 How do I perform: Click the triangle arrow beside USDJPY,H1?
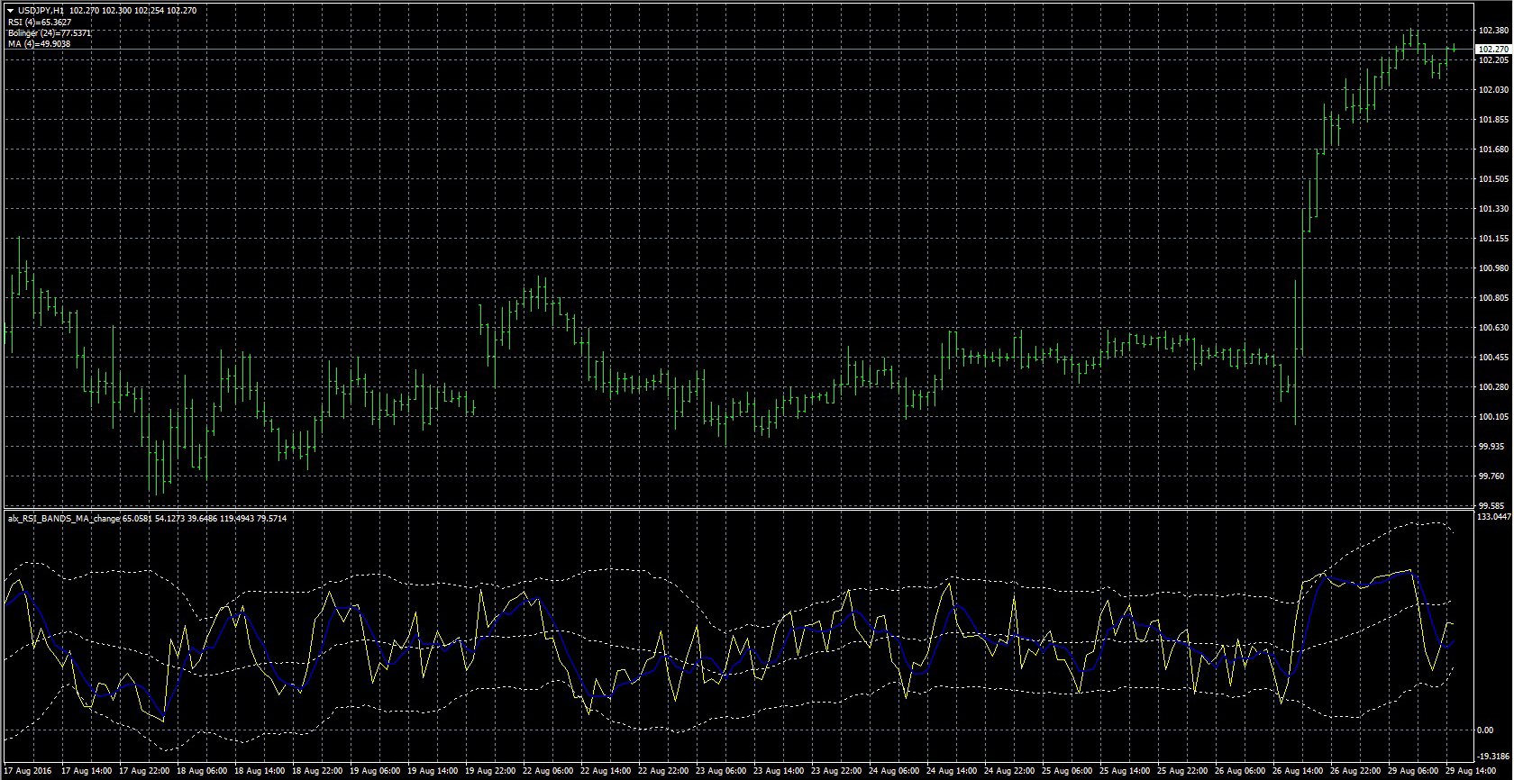(x=9, y=11)
